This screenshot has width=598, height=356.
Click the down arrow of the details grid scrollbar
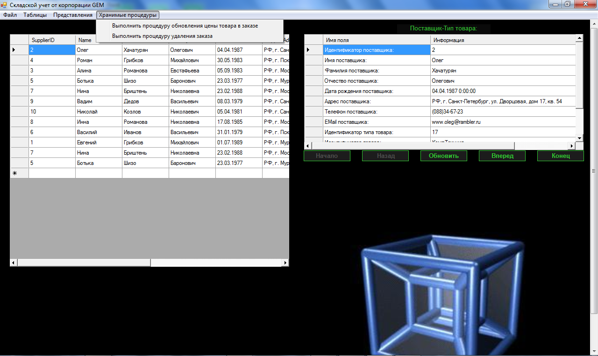(579, 138)
